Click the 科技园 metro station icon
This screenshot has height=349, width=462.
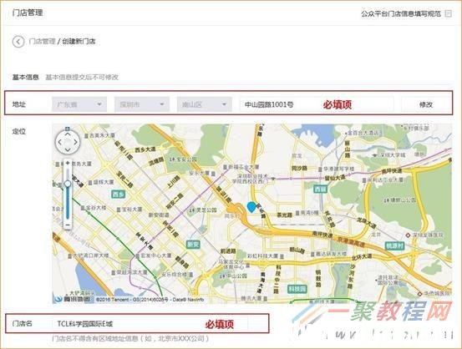pyautogui.click(x=297, y=289)
